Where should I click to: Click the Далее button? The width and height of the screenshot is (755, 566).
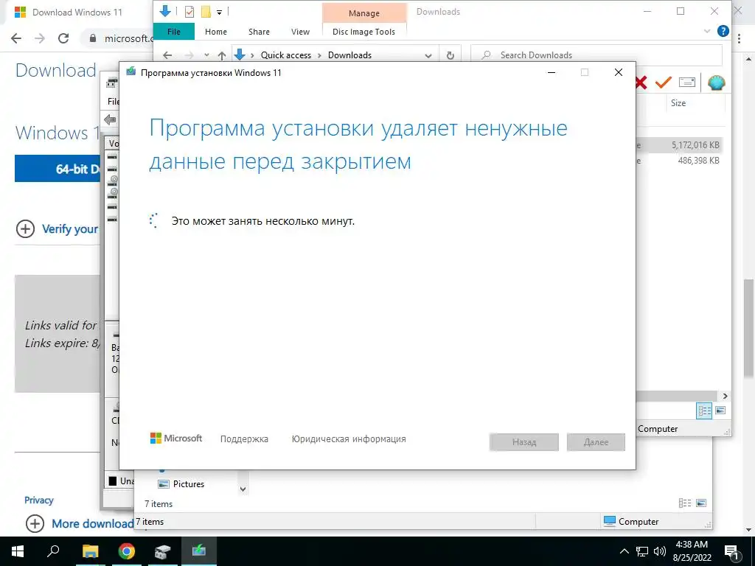[596, 442]
